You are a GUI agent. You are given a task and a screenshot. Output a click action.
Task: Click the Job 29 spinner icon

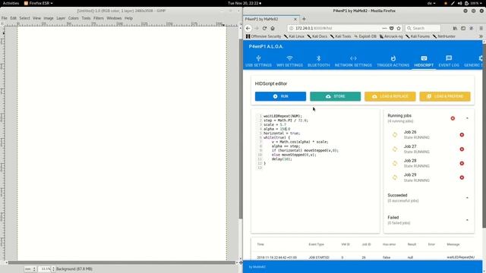click(395, 177)
